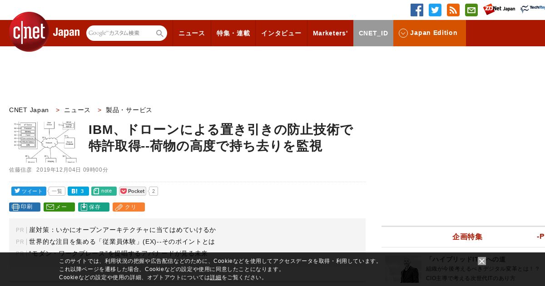Open the Facebook icon in the top bar

click(x=417, y=10)
